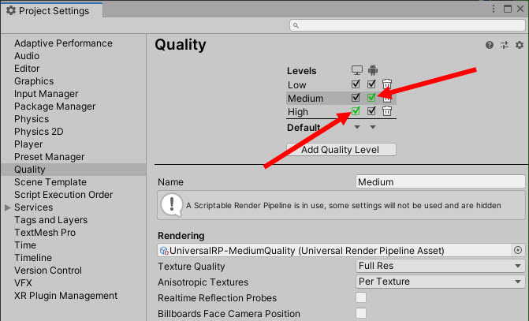Open Version Control settings
529x321 pixels.
(48, 270)
